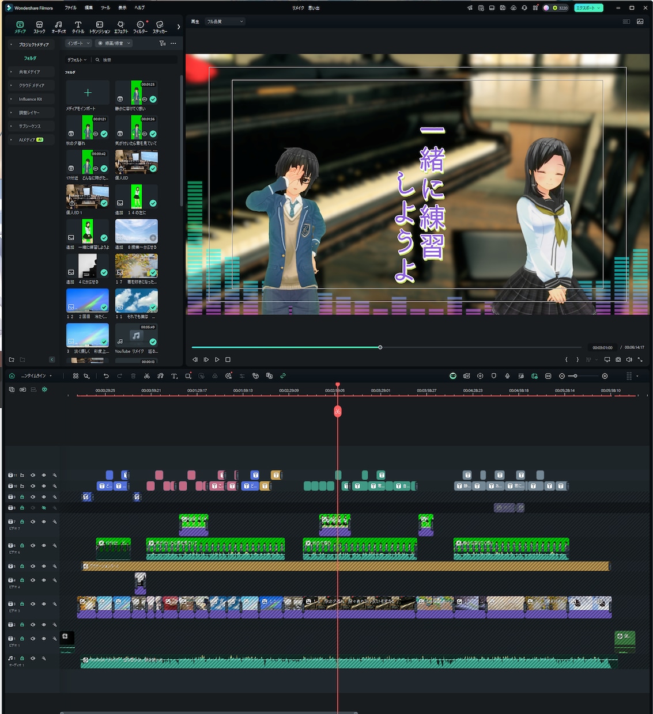Click the audio stretch music note tool
This screenshot has height=714, width=653.
pyautogui.click(x=160, y=376)
